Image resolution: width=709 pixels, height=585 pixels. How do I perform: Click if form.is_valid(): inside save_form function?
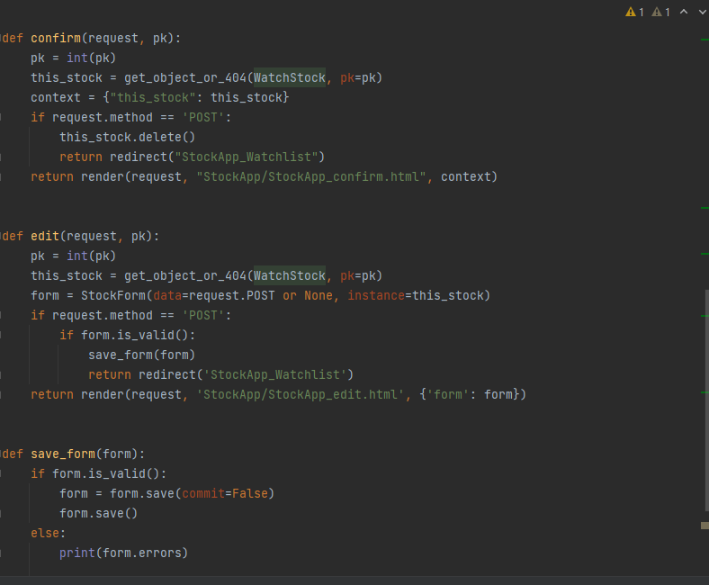click(x=99, y=473)
